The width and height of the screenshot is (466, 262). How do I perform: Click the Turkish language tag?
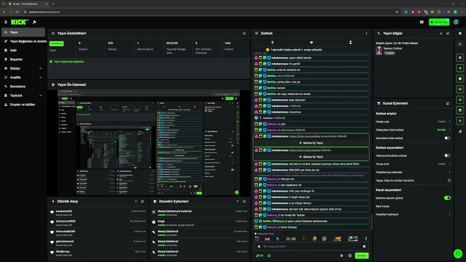390,53
